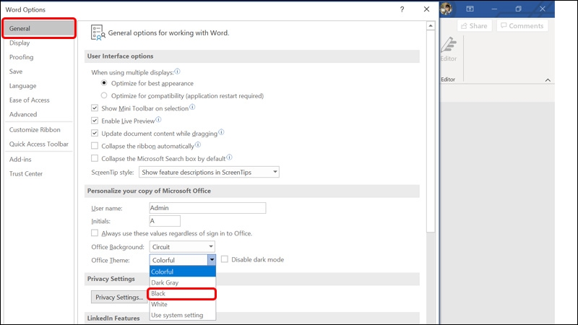Choose Use system setting theme
The width and height of the screenshot is (578, 325).
click(183, 315)
